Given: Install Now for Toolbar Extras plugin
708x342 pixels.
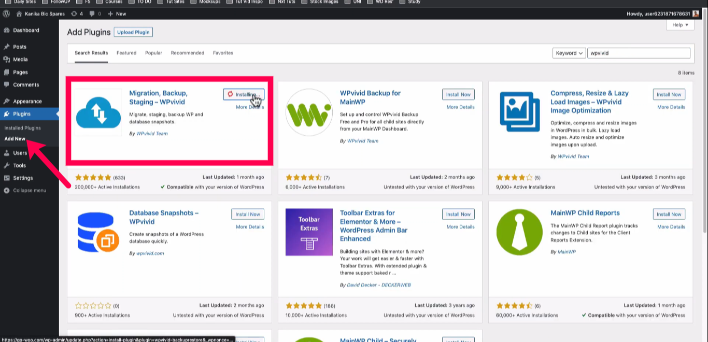Looking at the screenshot, I should [x=458, y=214].
